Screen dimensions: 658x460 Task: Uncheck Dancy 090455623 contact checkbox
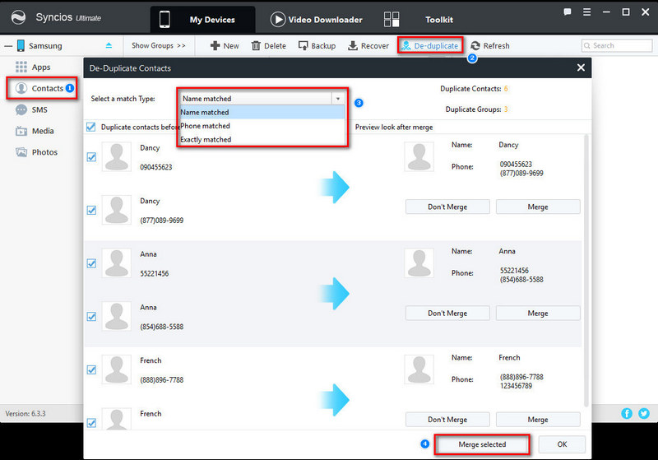[x=91, y=157]
